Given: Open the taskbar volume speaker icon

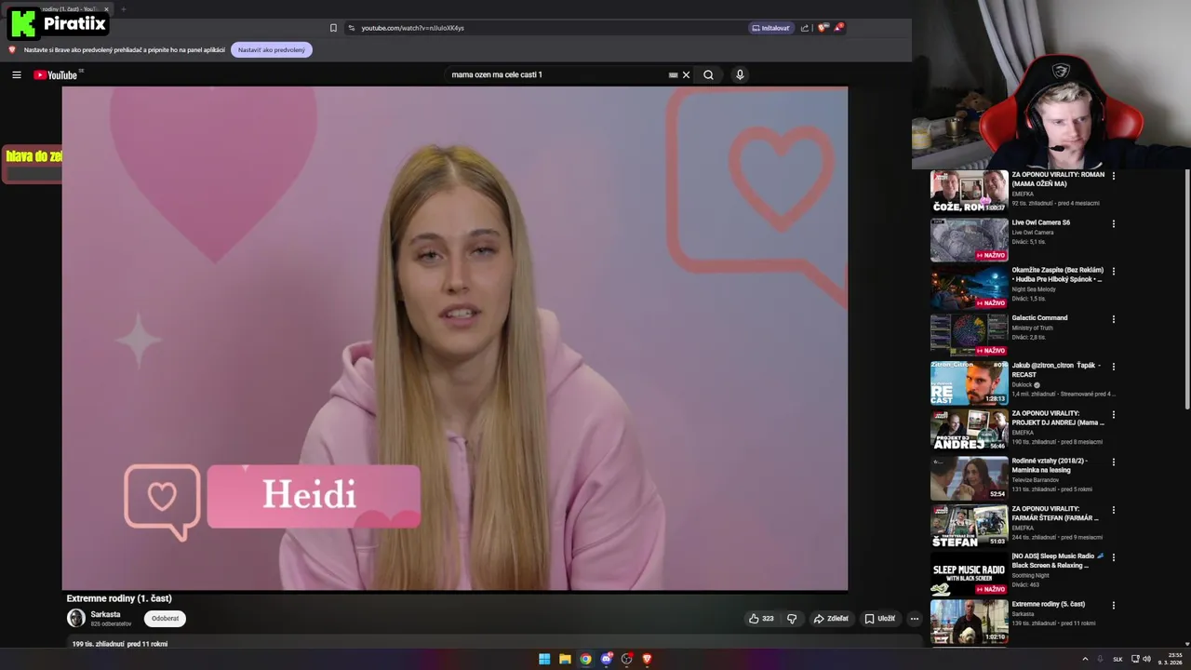Looking at the screenshot, I should point(1146,659).
